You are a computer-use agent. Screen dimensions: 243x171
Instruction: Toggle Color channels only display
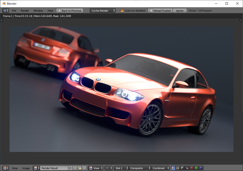coord(178,168)
